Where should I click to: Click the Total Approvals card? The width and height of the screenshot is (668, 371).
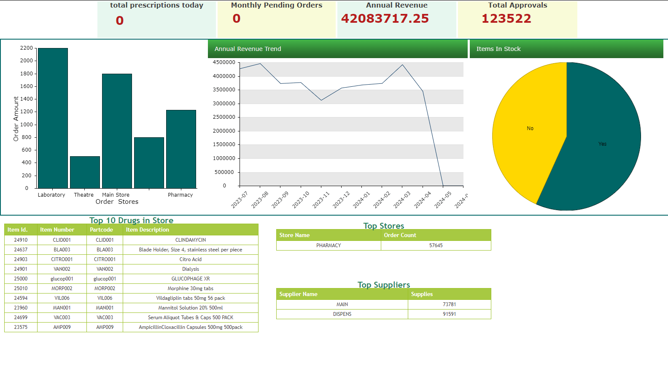click(517, 19)
